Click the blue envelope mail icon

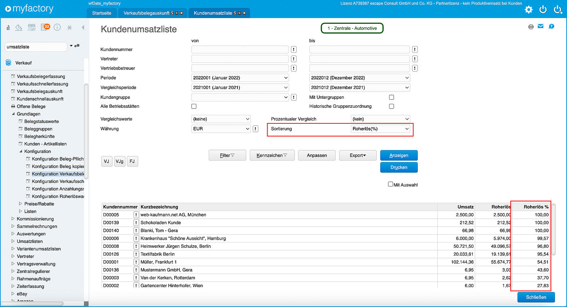coord(540,26)
